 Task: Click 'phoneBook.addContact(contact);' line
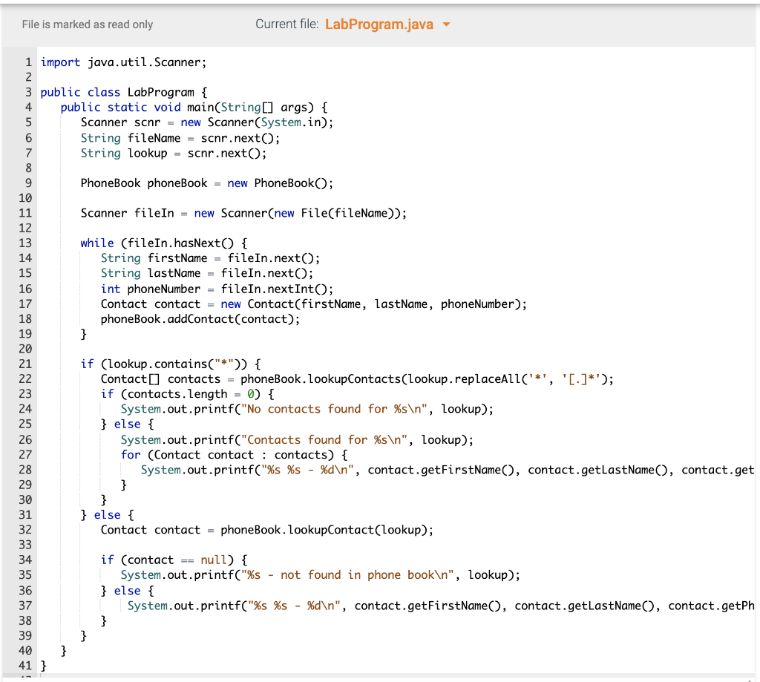(x=200, y=319)
